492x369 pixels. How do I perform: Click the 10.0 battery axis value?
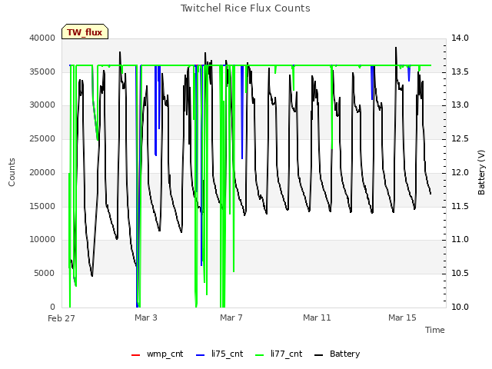pyautogui.click(x=460, y=307)
